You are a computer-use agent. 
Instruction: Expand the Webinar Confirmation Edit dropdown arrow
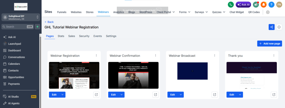pos(122,95)
